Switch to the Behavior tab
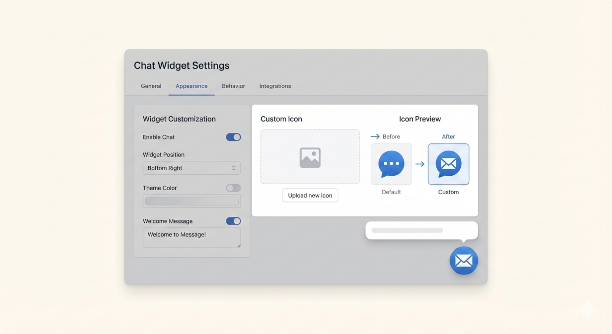The image size is (612, 334). click(x=233, y=86)
